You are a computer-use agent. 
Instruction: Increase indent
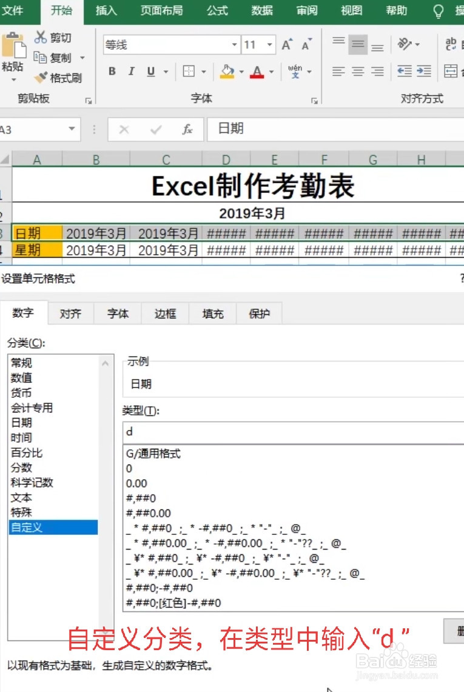424,71
